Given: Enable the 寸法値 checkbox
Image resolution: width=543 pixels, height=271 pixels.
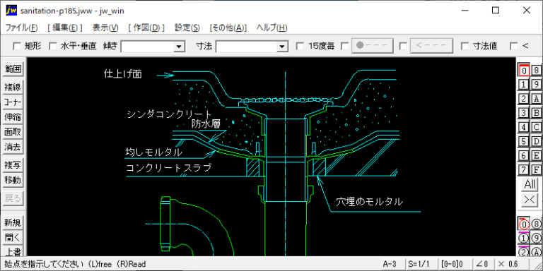Looking at the screenshot, I should tap(465, 46).
